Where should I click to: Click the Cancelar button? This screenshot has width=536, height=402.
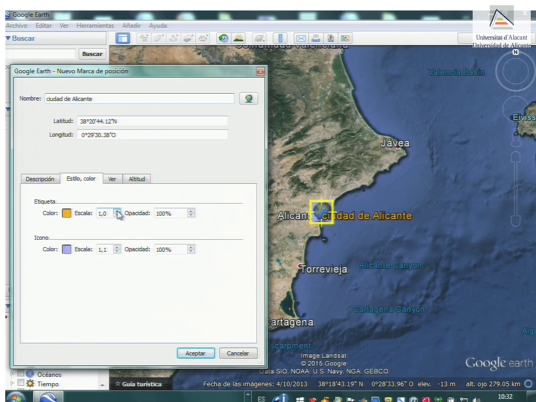point(238,353)
